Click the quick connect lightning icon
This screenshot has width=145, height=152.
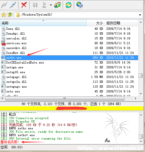tap(4, 5)
